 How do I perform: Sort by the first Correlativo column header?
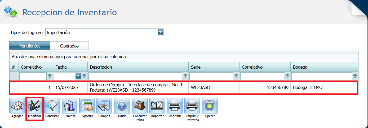tap(36, 67)
